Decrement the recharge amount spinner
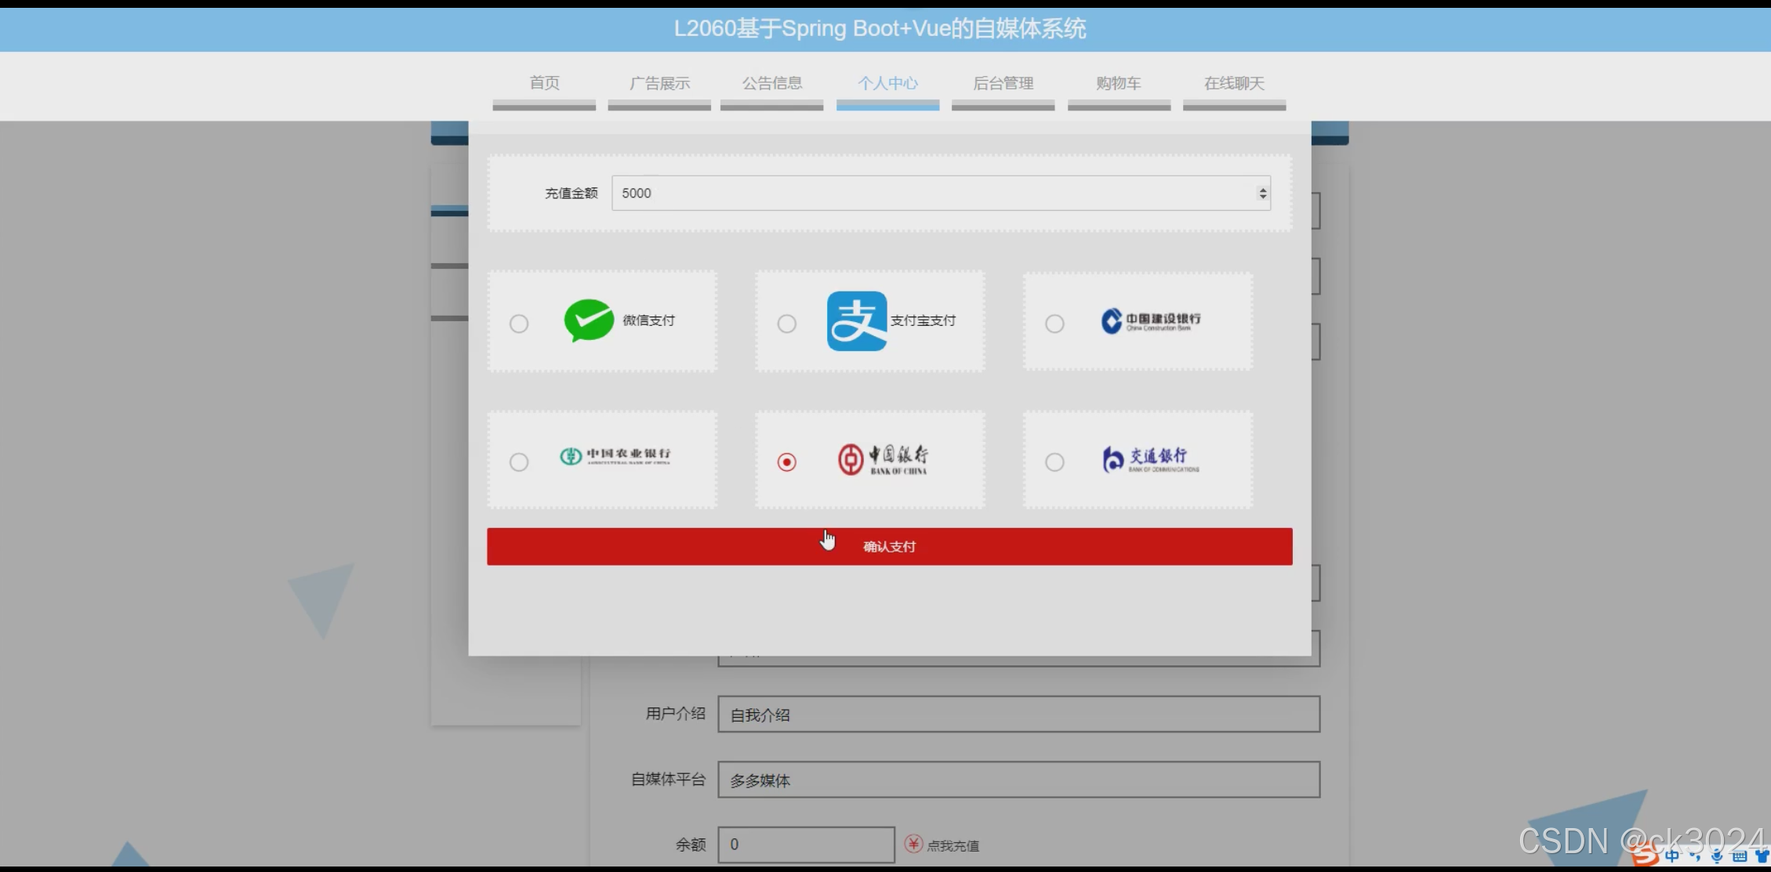 [x=1262, y=197]
